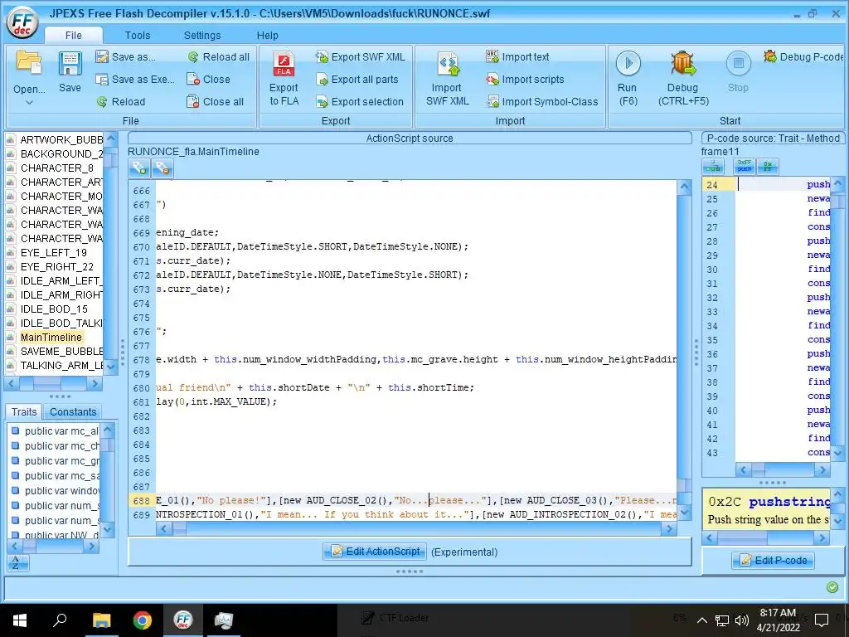849x637 pixels.
Task: Switch to the Constants tab
Action: [x=73, y=411]
